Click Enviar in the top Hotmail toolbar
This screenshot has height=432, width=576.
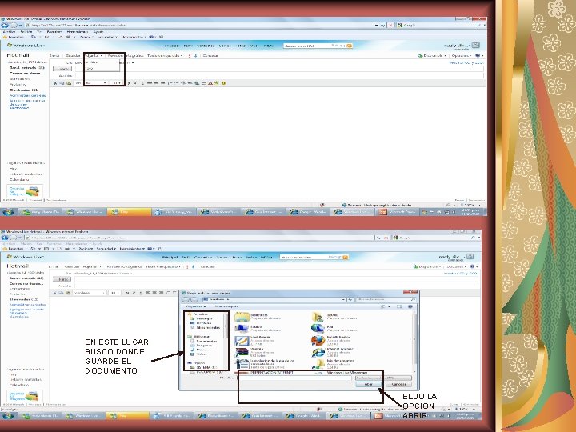[54, 56]
